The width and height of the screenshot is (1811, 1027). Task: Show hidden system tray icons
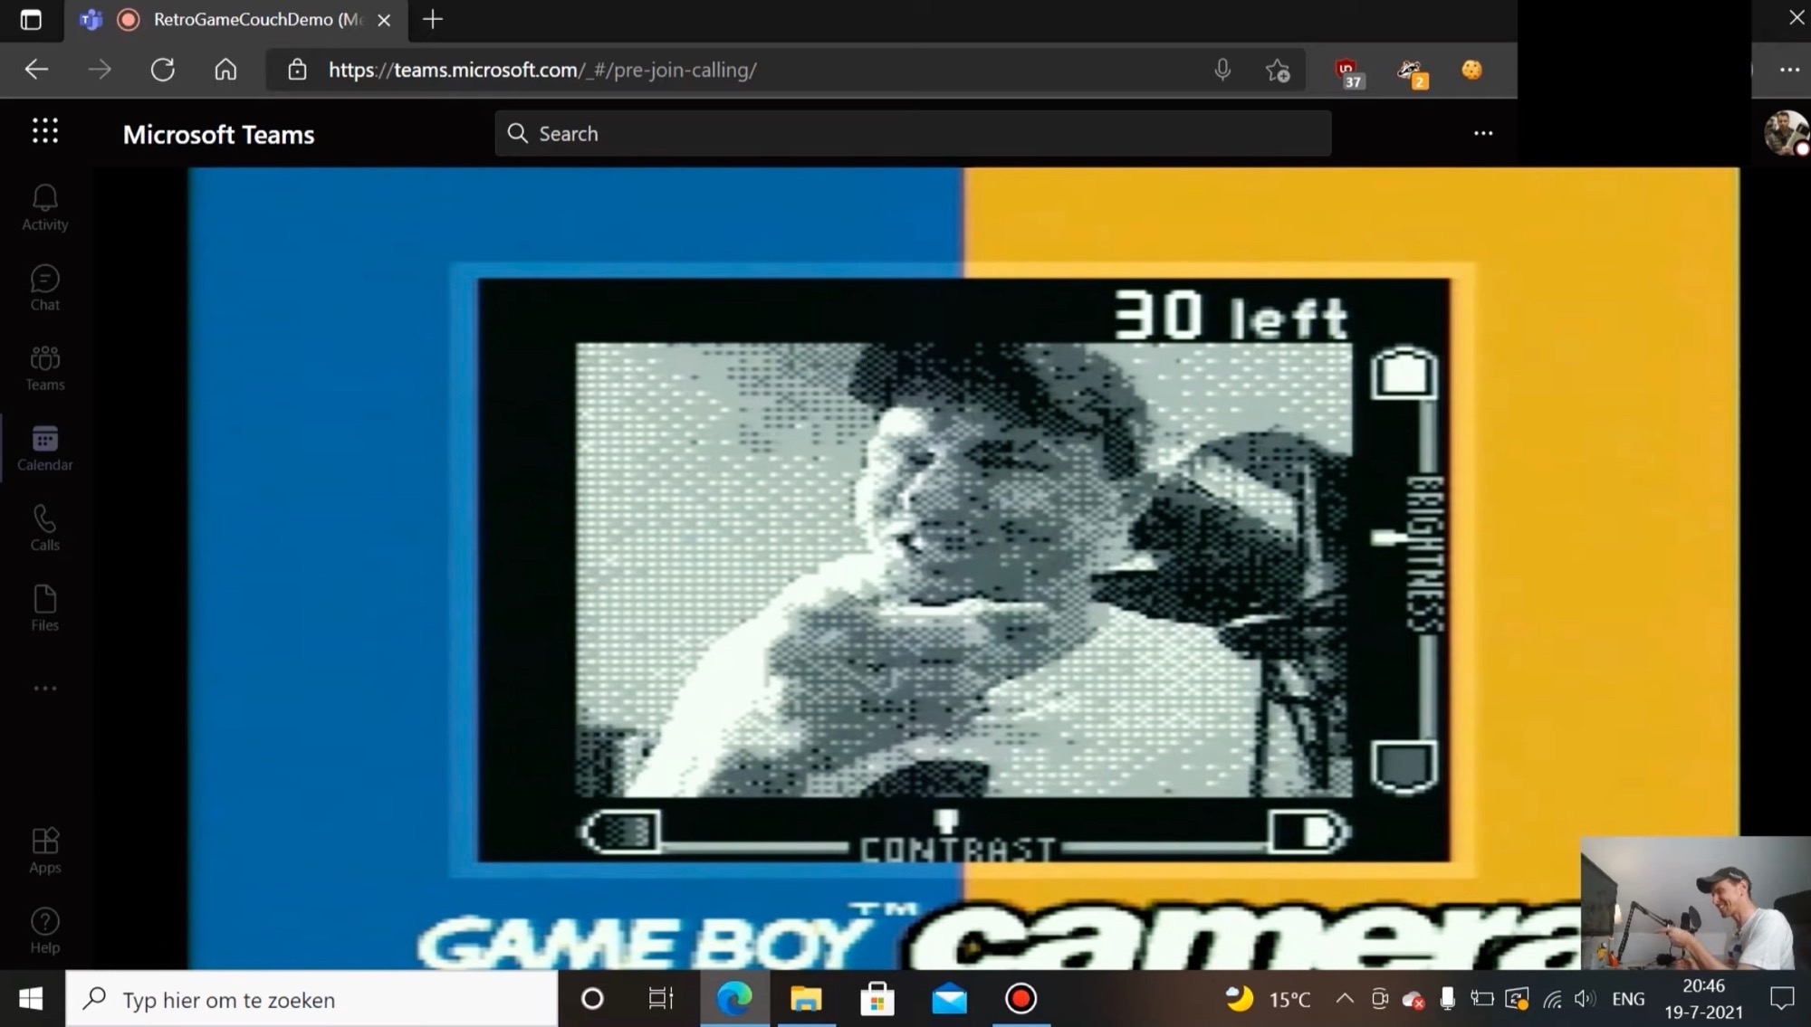click(1345, 999)
